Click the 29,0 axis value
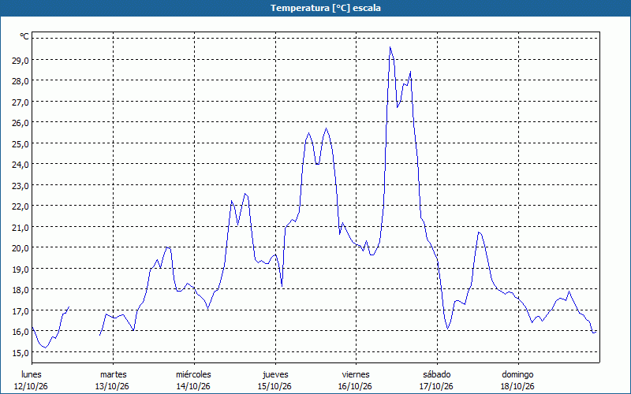 click(x=21, y=61)
